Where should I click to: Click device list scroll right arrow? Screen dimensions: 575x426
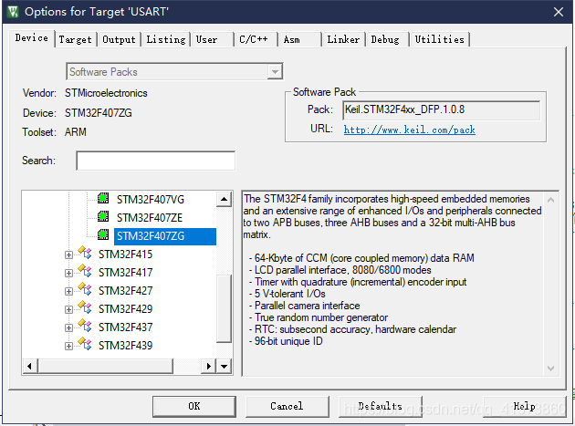209,366
